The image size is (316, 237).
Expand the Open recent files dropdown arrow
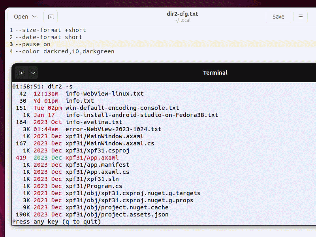(35, 17)
